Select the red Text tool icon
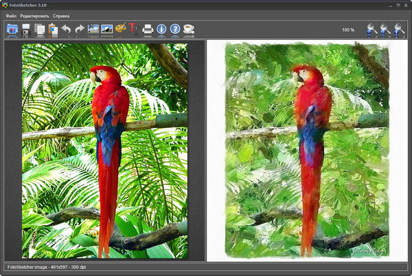Viewport: 412px width, 276px height. tap(133, 29)
